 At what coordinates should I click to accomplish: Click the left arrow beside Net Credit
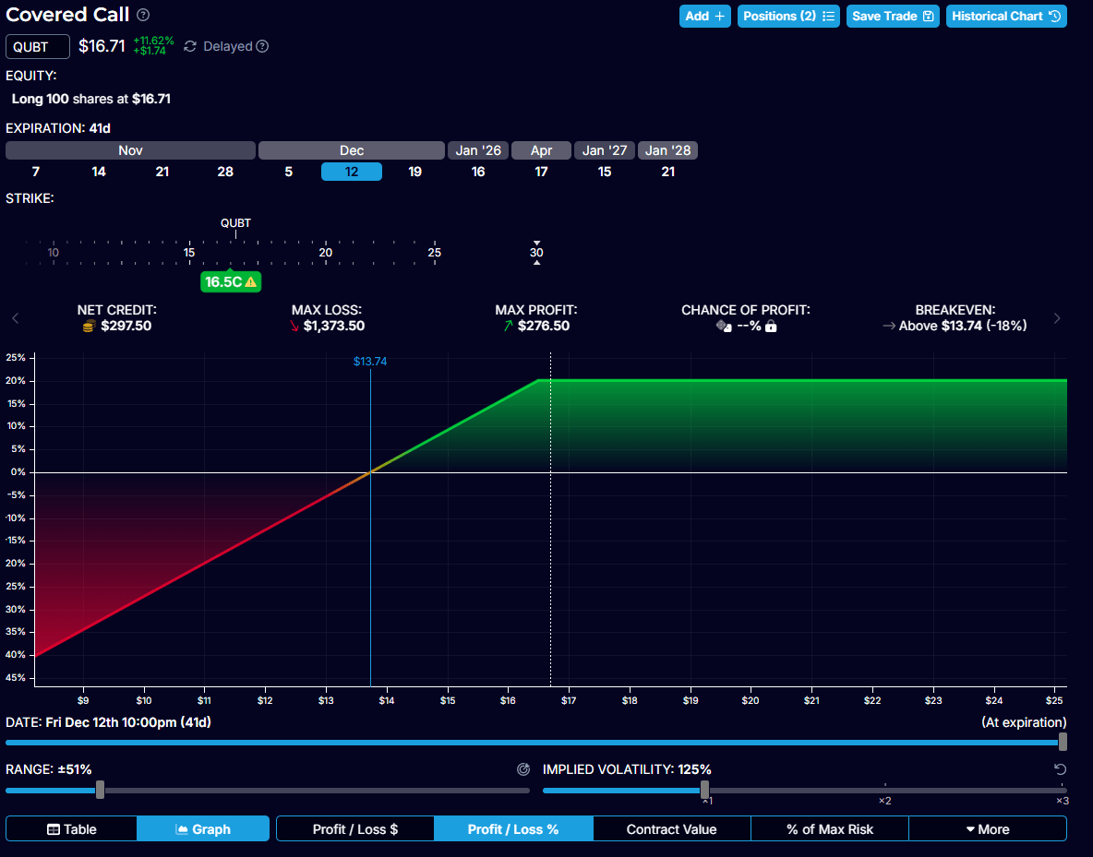[x=15, y=318]
